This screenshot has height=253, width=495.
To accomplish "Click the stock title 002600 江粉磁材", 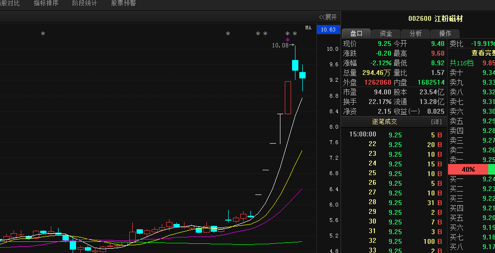I will point(435,19).
